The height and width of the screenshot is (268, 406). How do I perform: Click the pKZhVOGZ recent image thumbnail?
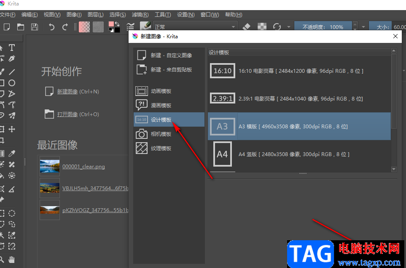tap(50, 210)
